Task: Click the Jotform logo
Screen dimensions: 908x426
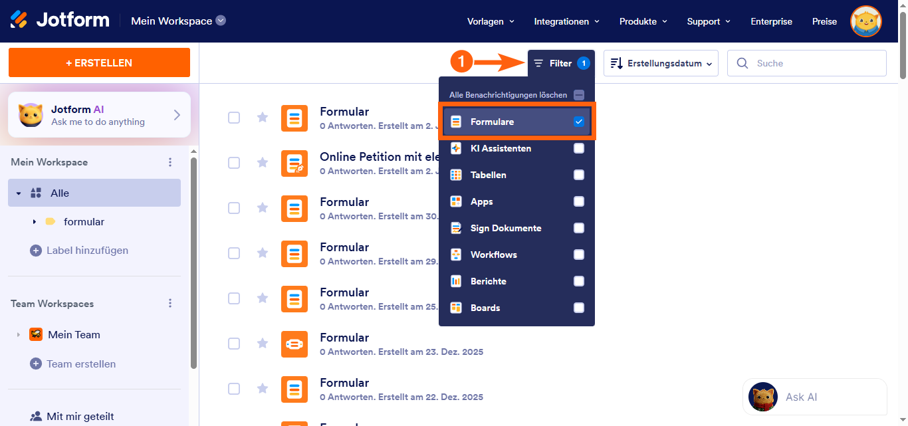Action: pos(60,20)
